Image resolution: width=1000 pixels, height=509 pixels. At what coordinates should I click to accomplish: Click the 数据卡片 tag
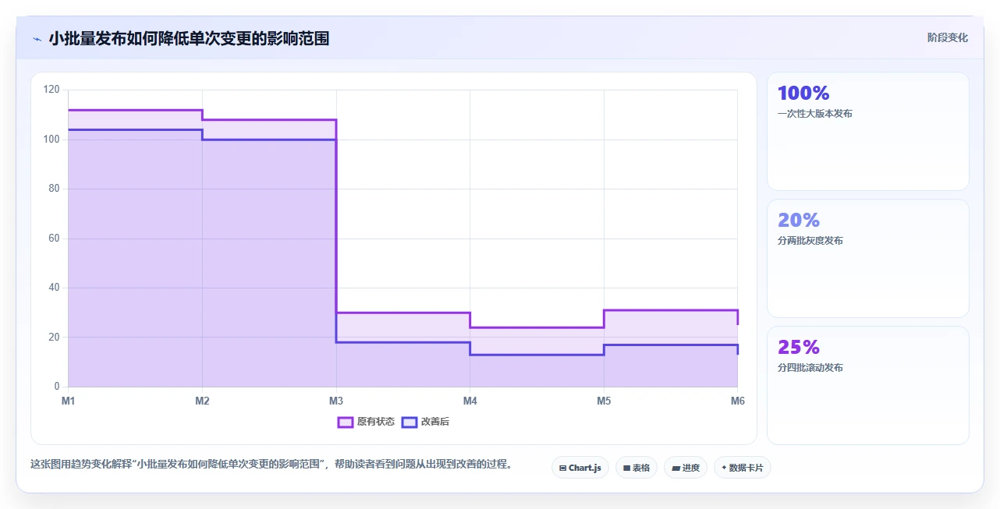[743, 468]
